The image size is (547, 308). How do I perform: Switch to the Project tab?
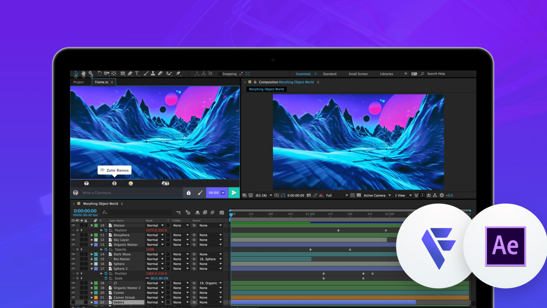tap(78, 82)
